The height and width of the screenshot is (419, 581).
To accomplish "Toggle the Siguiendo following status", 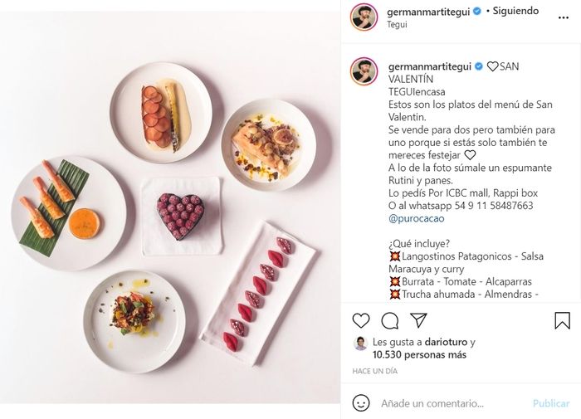I will tap(515, 11).
